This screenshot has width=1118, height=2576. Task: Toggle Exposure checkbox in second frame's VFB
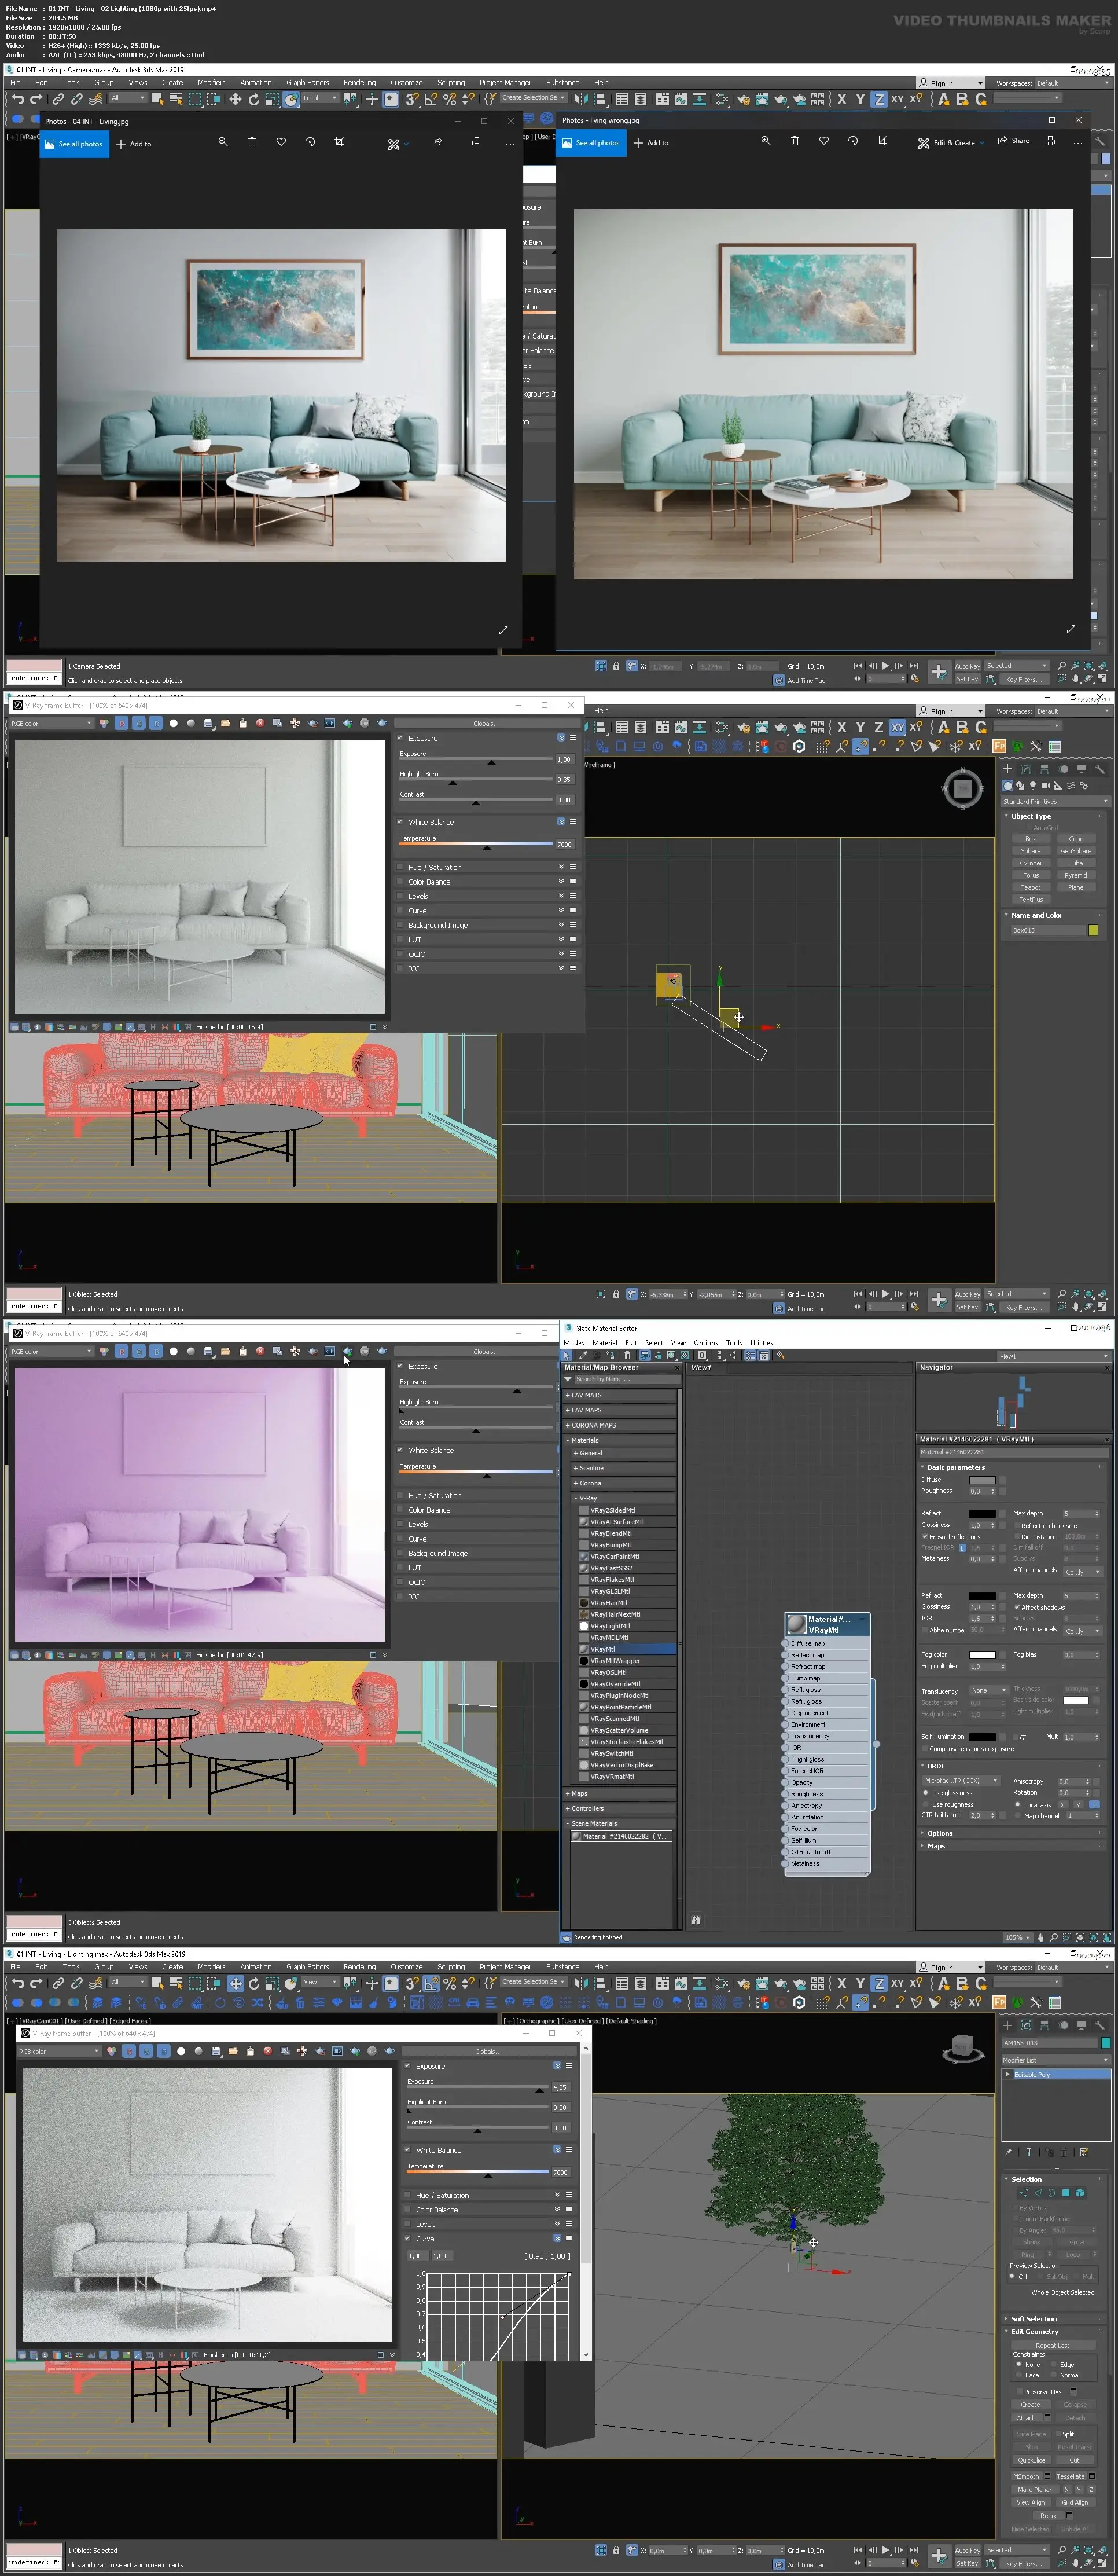coord(400,738)
